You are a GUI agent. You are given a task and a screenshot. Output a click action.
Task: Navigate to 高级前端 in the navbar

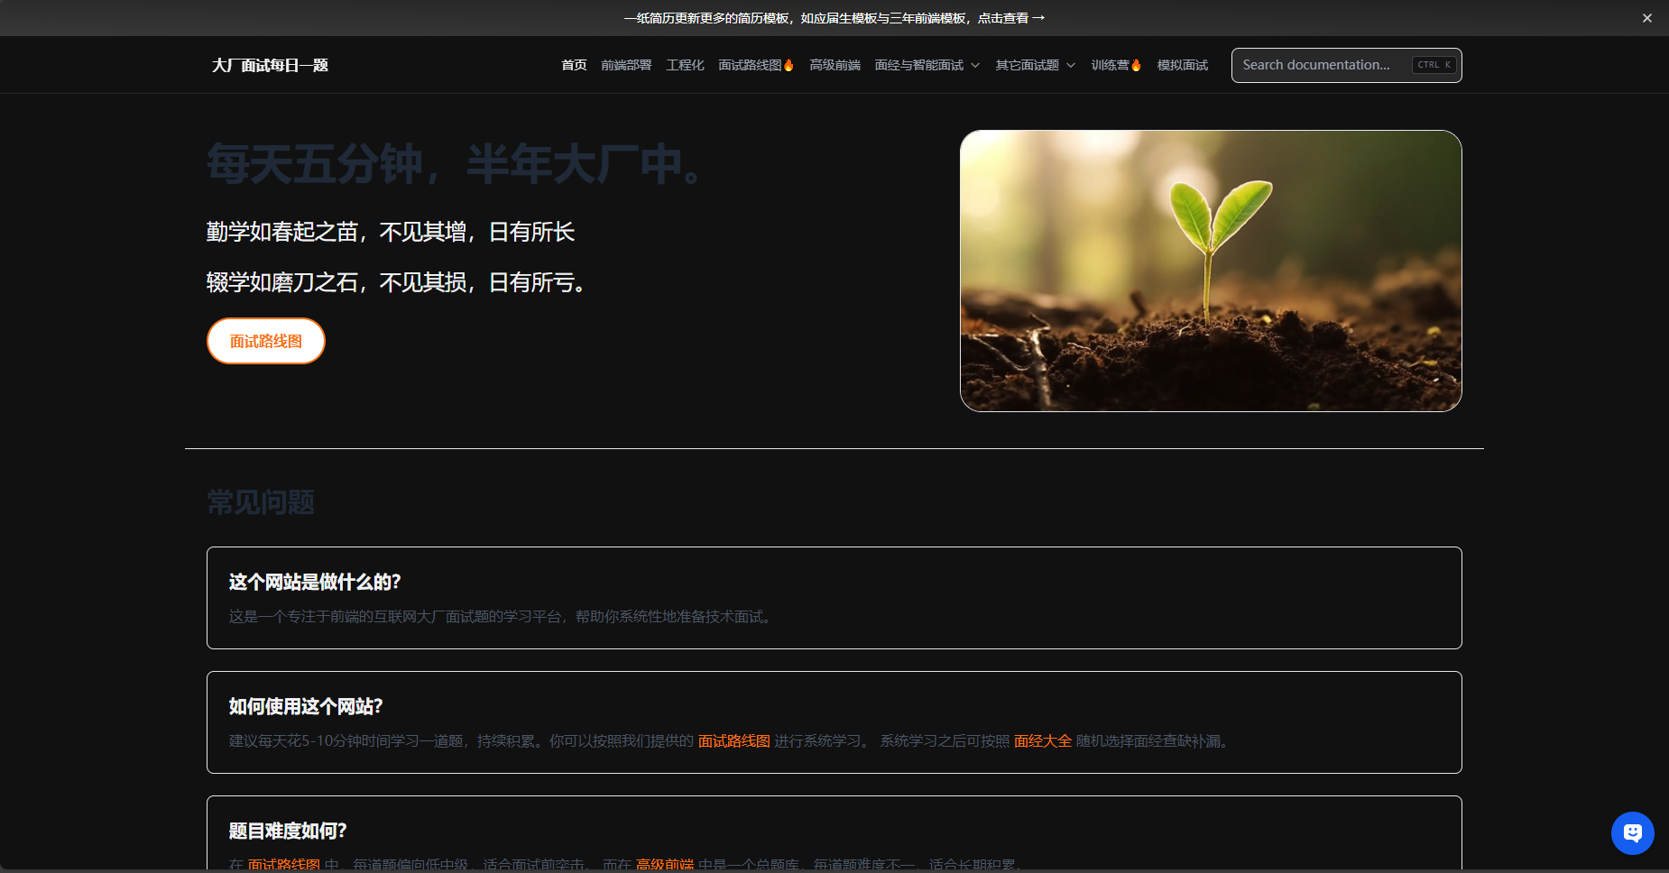tap(834, 65)
